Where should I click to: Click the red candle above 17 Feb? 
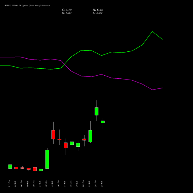(x=66, y=146)
